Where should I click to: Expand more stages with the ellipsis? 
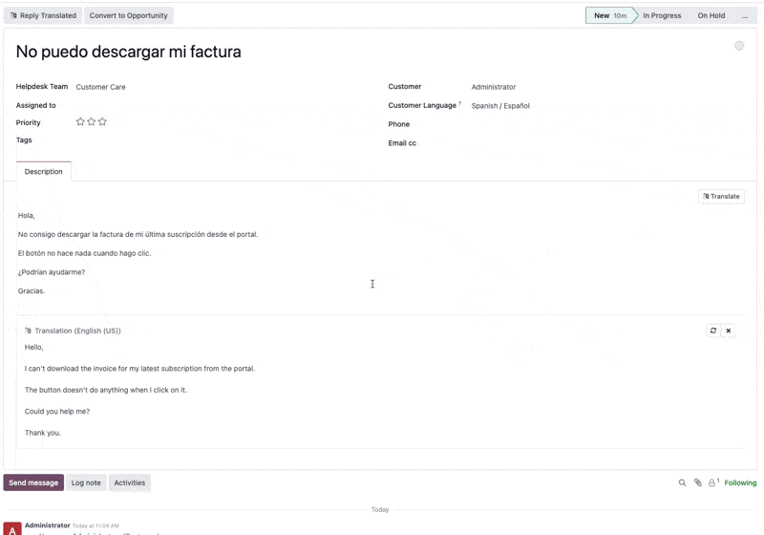coord(745,16)
